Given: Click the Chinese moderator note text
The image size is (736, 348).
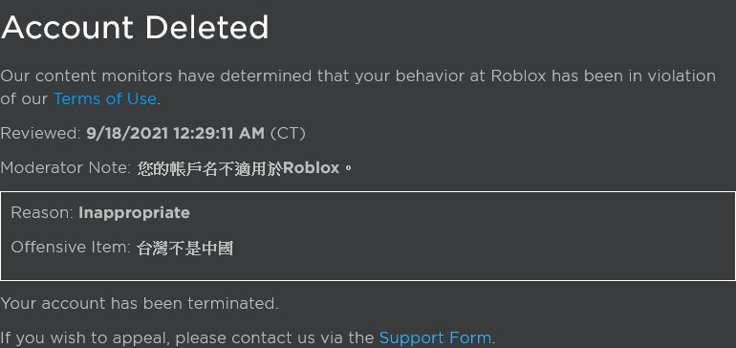Looking at the screenshot, I should (245, 168).
